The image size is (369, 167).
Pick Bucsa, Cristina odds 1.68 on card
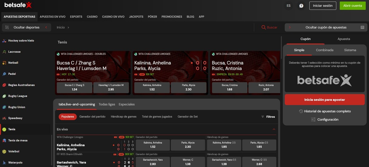click(x=230, y=88)
